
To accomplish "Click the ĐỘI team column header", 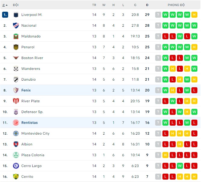I will point(16,5).
